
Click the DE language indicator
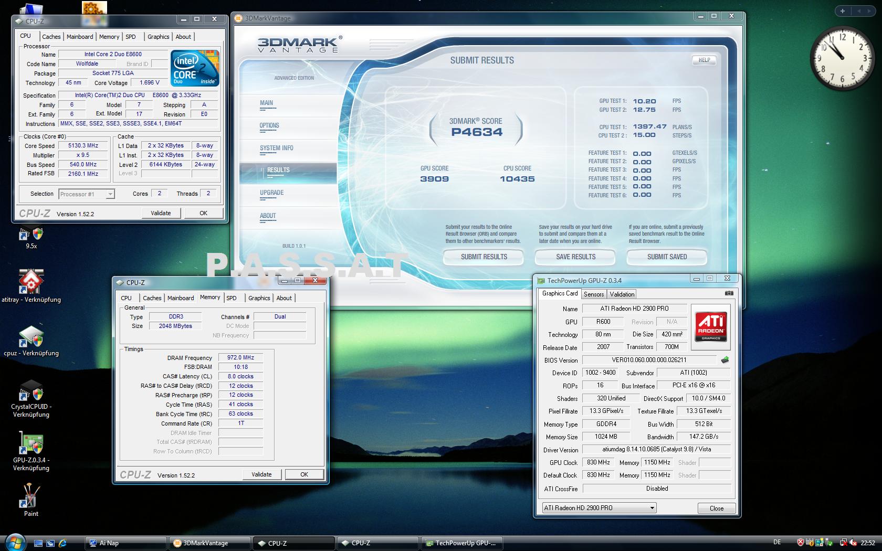tap(777, 542)
